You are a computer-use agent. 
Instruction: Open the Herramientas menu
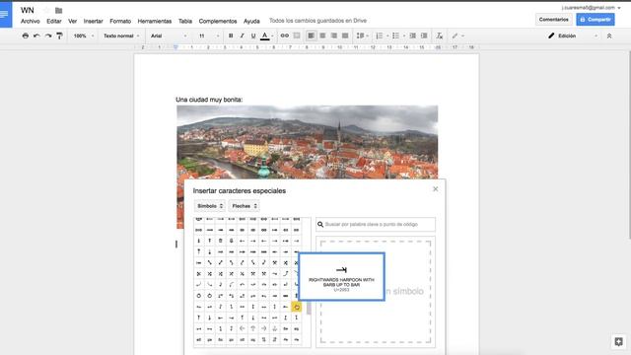(155, 21)
